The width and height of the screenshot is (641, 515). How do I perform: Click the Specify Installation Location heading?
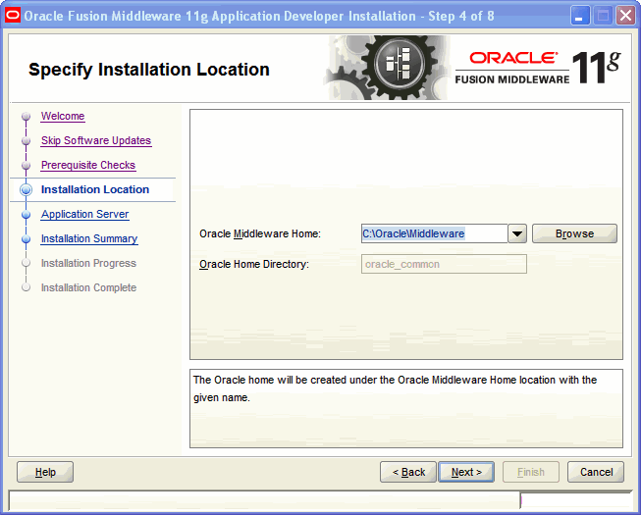(x=149, y=70)
